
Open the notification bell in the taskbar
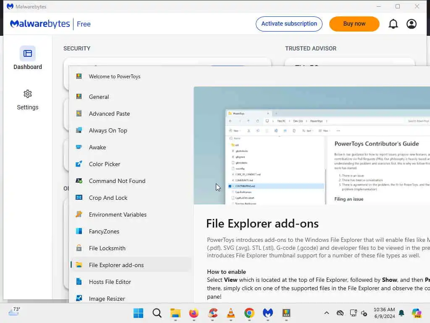[x=401, y=313]
